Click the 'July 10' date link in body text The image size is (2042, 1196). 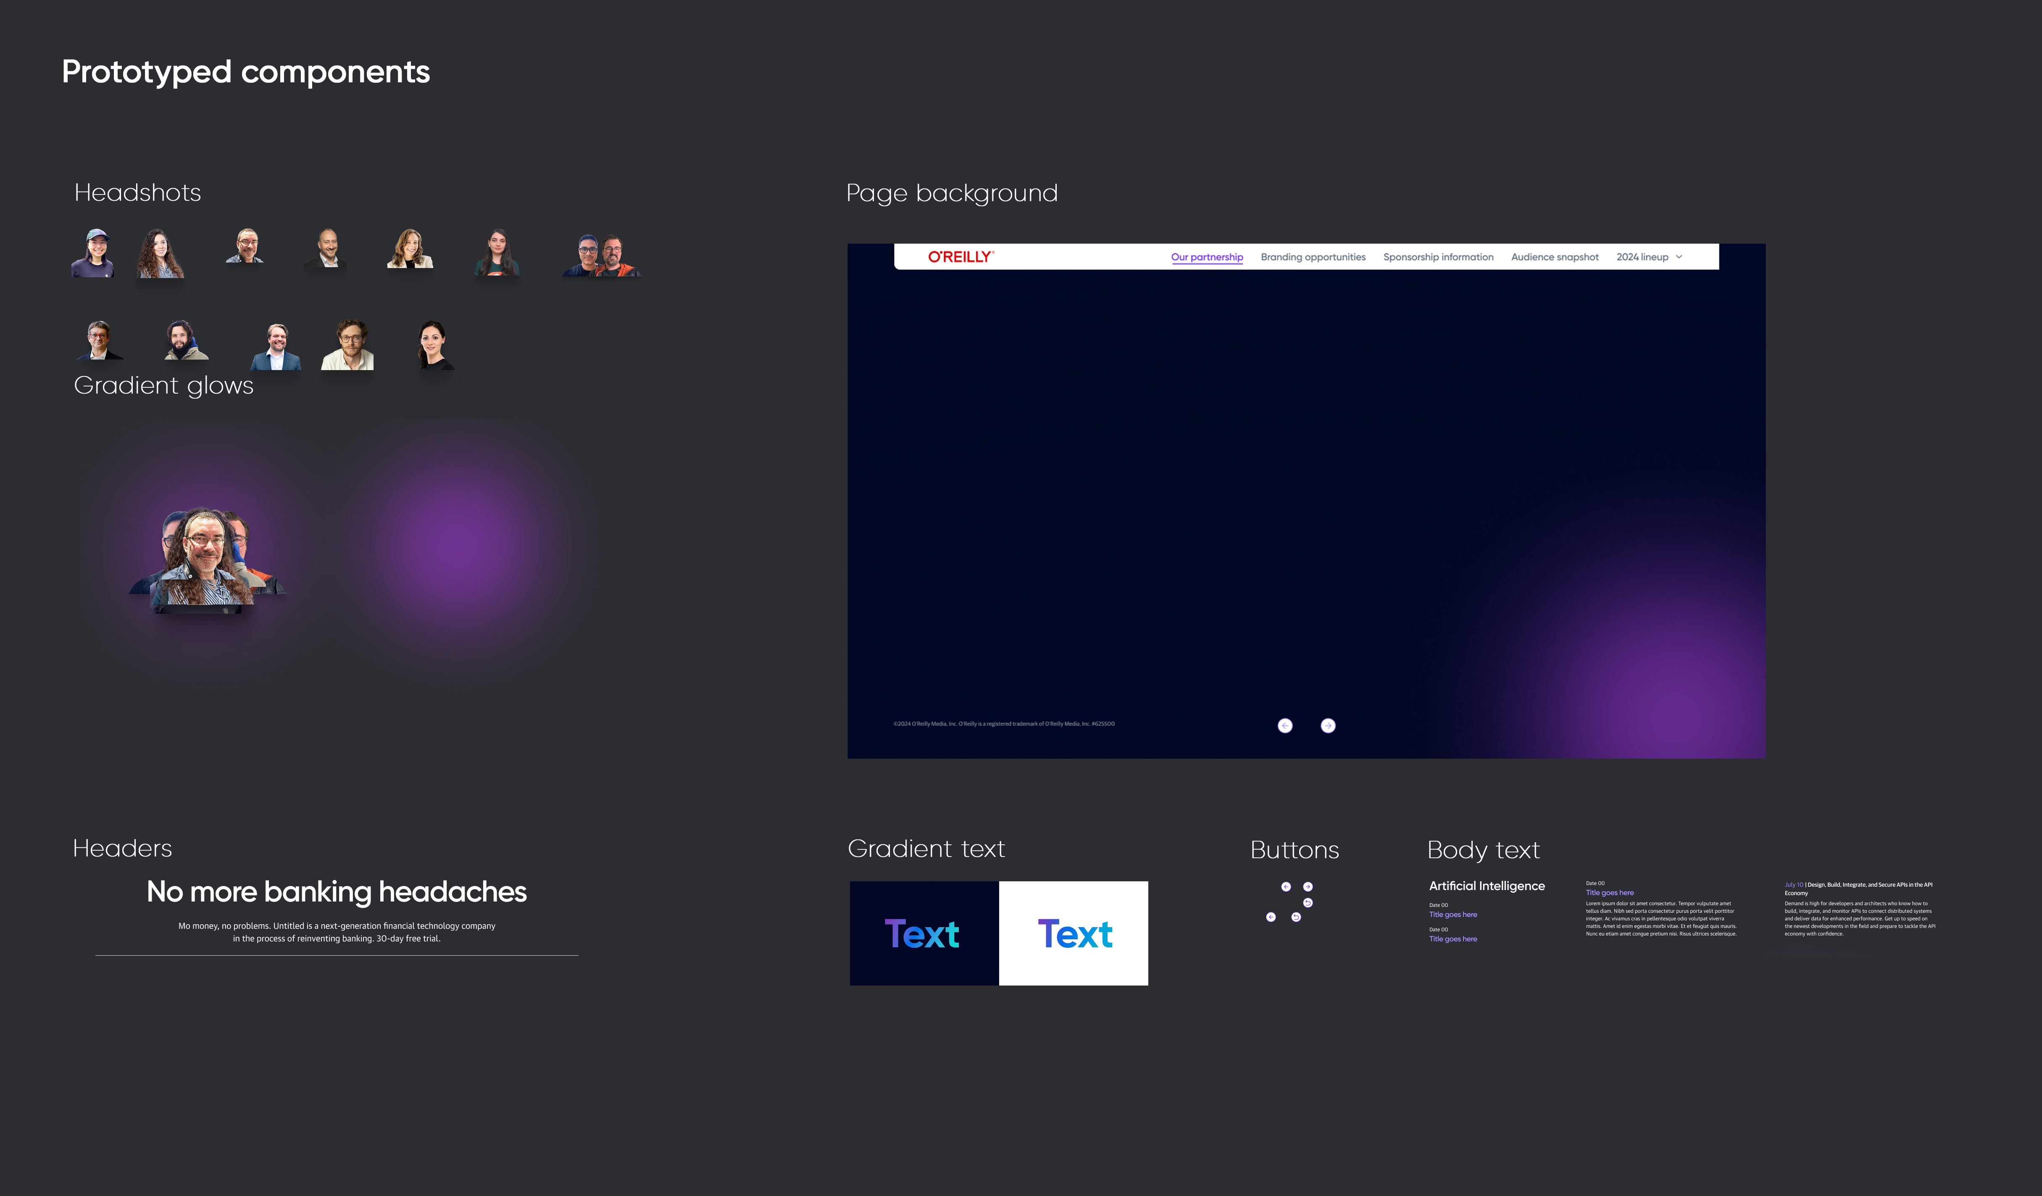1793,885
